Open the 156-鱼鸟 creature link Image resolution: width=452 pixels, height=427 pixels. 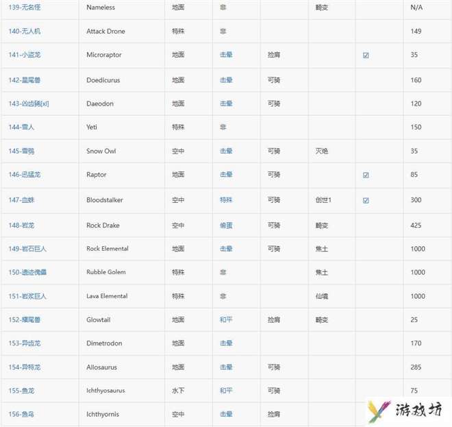pyautogui.click(x=21, y=414)
